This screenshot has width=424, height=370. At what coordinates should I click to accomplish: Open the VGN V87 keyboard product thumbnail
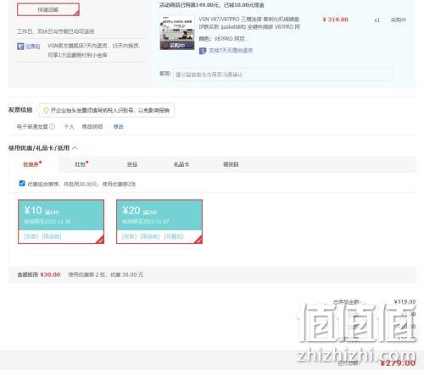(x=177, y=33)
